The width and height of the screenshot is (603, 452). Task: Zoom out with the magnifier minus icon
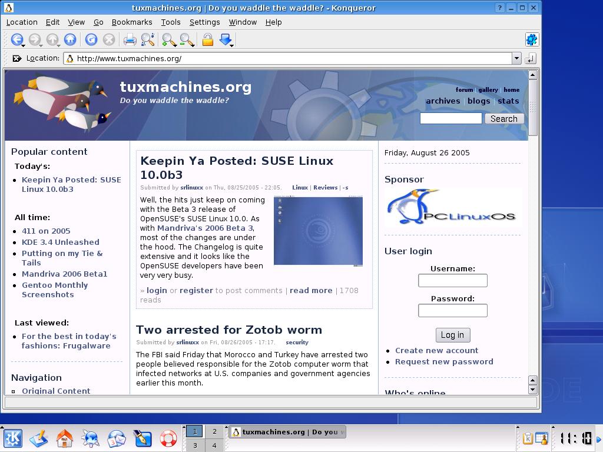pos(187,39)
